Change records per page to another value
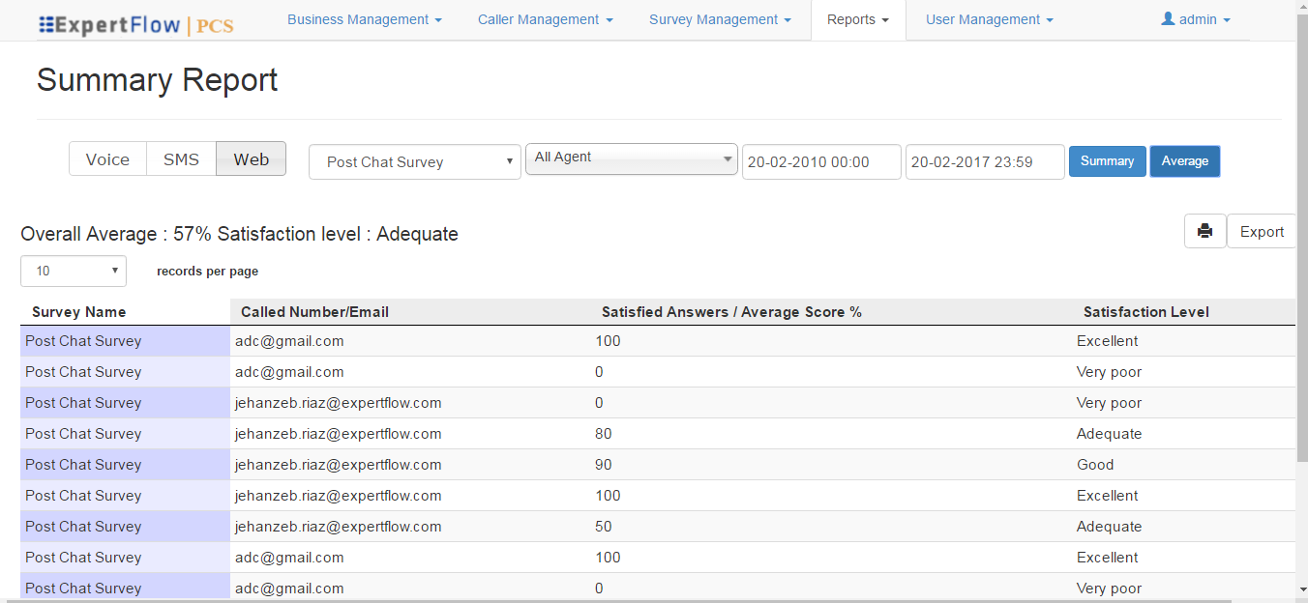This screenshot has width=1308, height=603. tap(73, 271)
